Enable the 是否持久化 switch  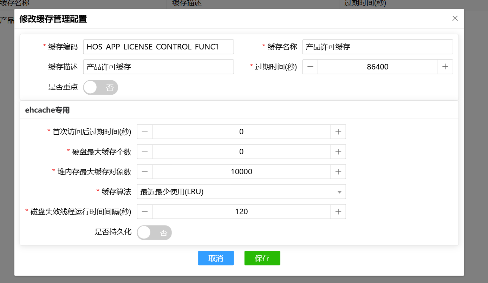click(154, 233)
